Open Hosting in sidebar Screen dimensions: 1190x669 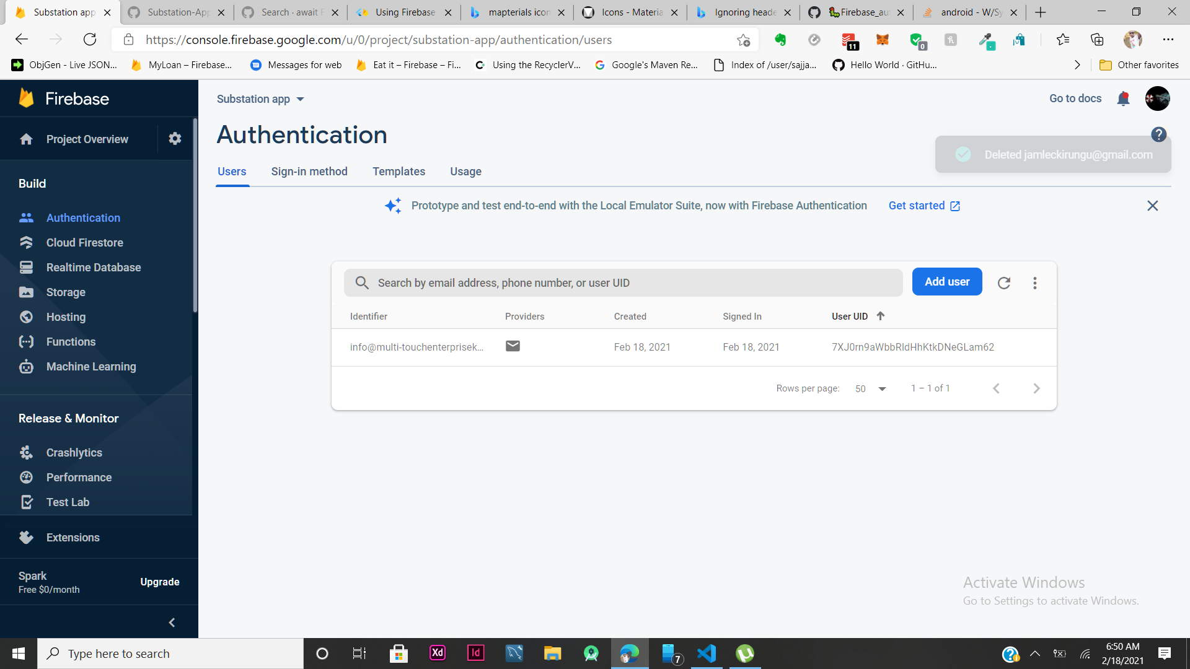(x=66, y=317)
